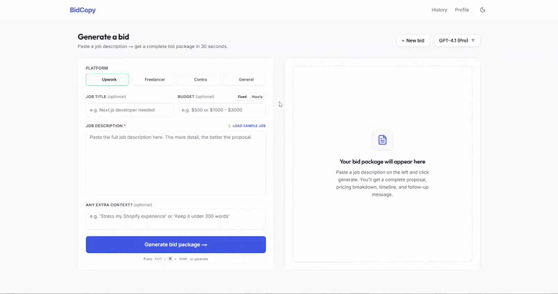The image size is (558, 294).
Task: Focus the Job Description text area
Action: click(176, 163)
